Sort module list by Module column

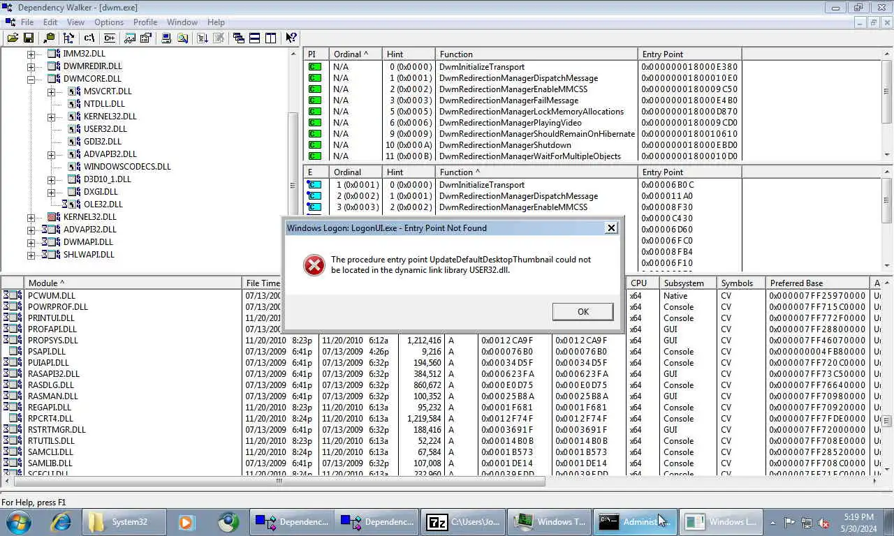[x=132, y=283]
